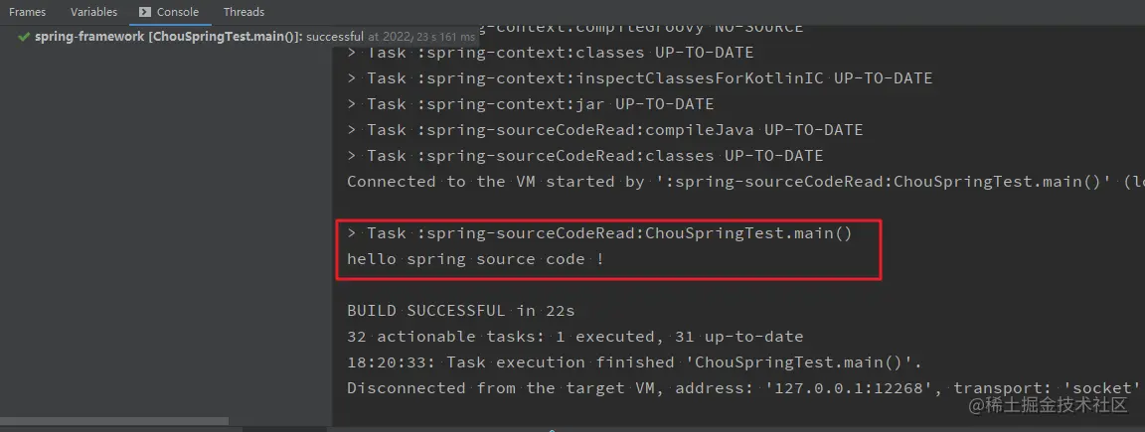Select the Console tab label
1145x432 pixels.
pos(178,12)
